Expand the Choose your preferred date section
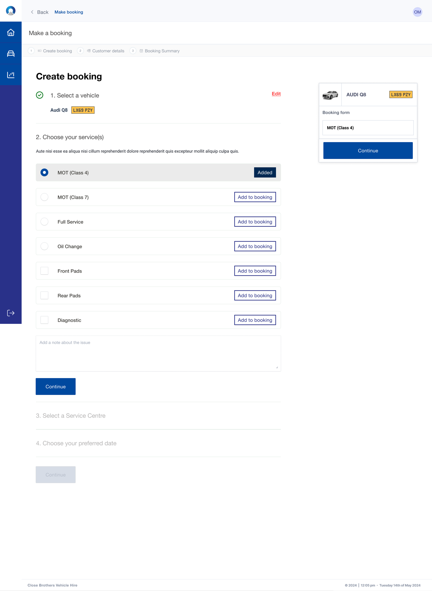The width and height of the screenshot is (432, 591). [x=76, y=443]
